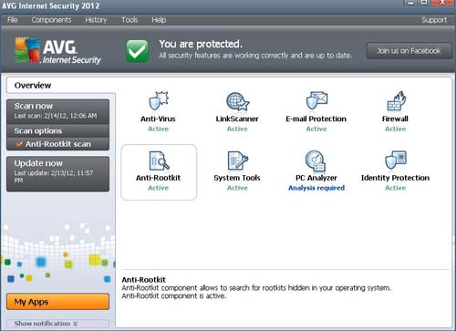Click Join us on Facebook button
This screenshot has width=456, height=331.
coord(409,51)
